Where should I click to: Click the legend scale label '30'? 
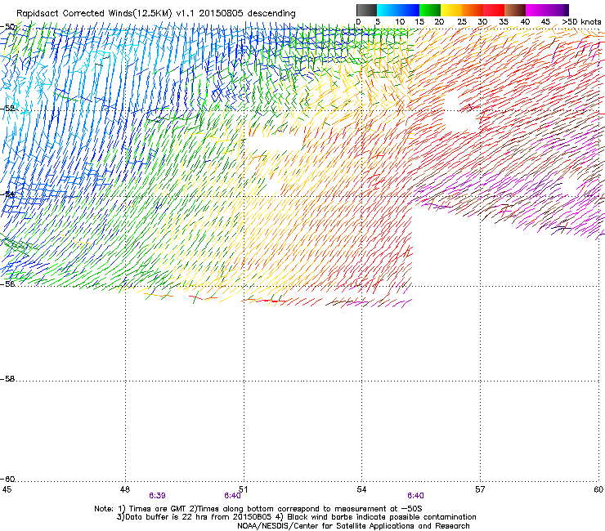[482, 22]
